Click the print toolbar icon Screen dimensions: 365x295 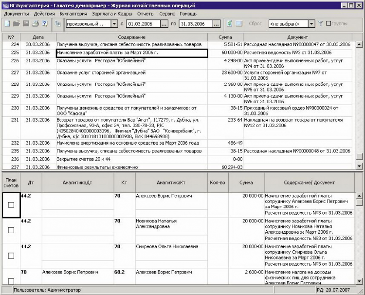pyautogui.click(x=35, y=23)
